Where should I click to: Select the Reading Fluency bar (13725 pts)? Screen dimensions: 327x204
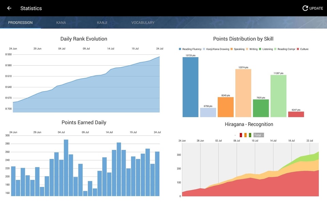(190, 87)
